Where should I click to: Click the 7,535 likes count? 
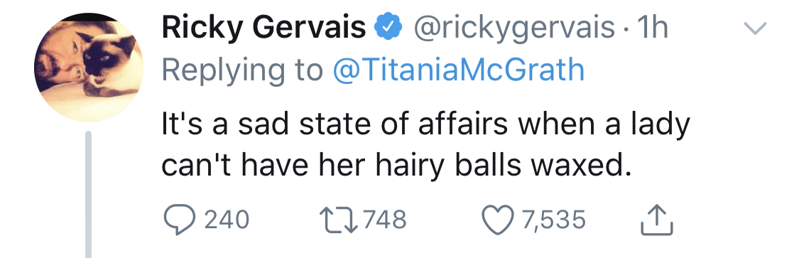click(552, 220)
